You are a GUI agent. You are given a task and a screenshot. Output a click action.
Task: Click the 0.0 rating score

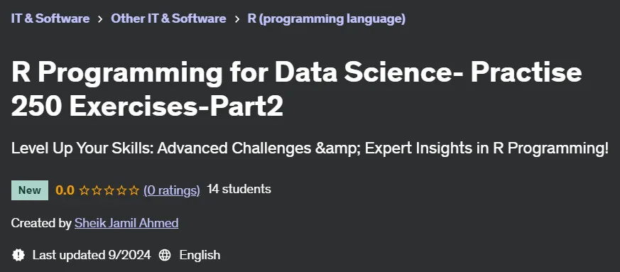65,190
